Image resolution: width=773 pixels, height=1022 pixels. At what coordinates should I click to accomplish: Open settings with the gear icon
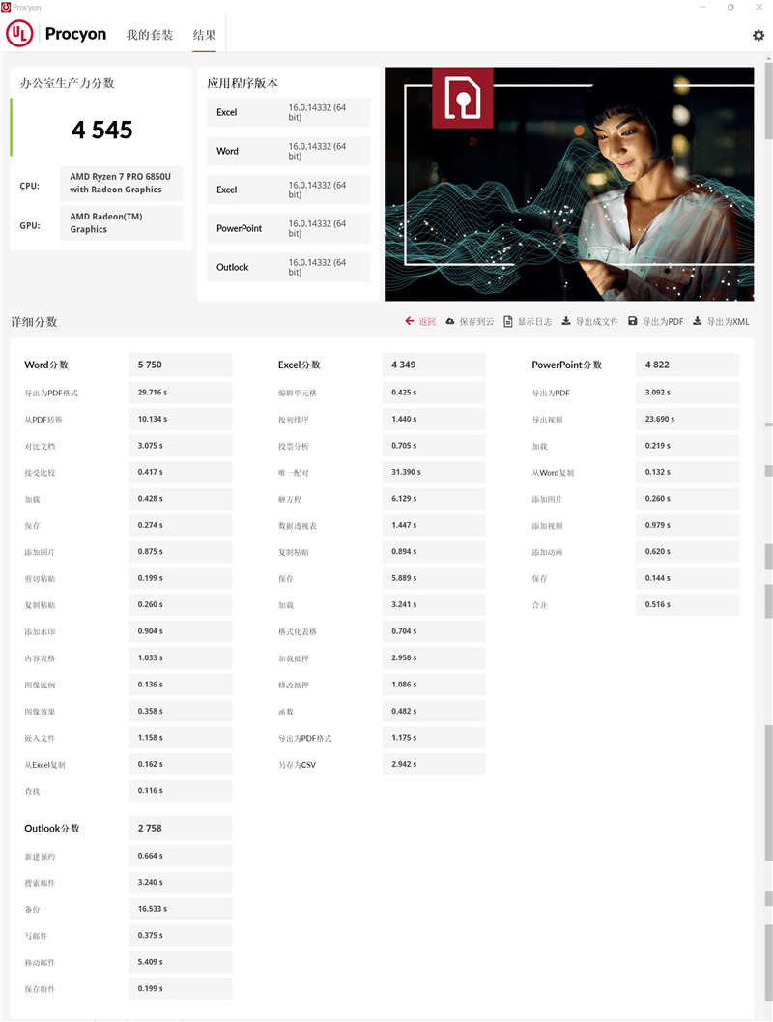758,35
